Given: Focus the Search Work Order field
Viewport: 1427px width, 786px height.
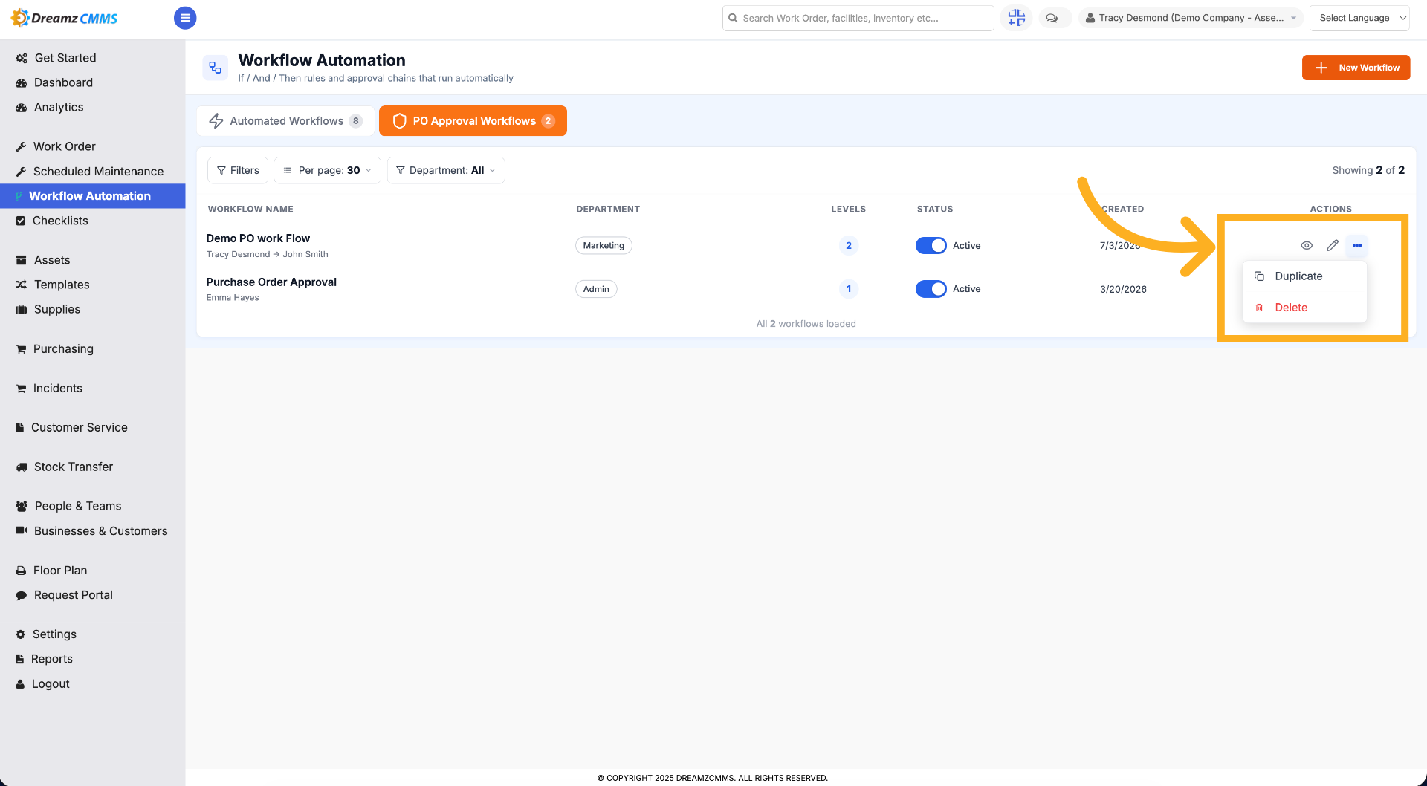Looking at the screenshot, I should tap(858, 18).
